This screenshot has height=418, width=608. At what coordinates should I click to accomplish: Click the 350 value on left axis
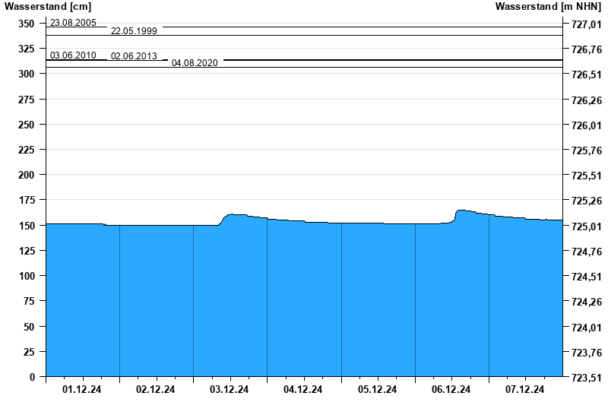[x=27, y=24]
